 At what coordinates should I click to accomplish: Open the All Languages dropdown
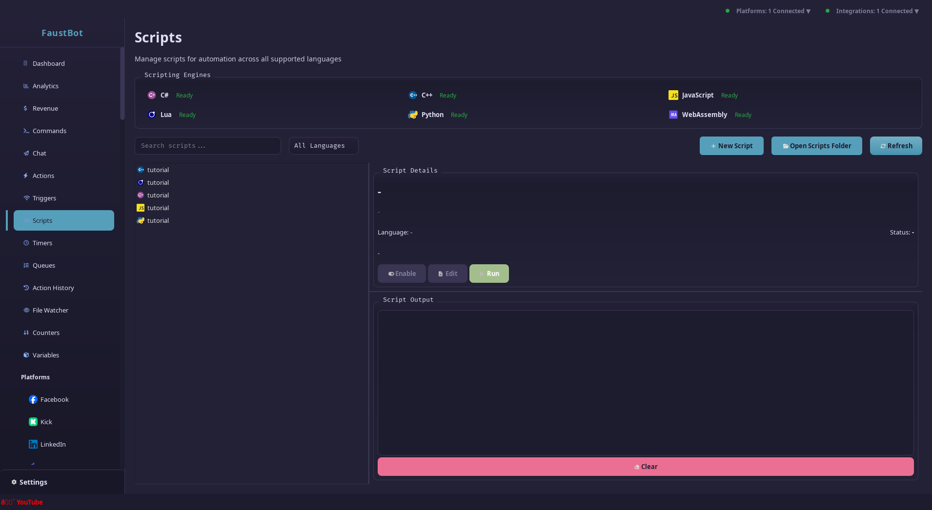pos(323,145)
